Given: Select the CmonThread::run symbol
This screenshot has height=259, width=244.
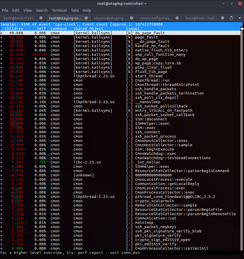Looking at the screenshot, I should pyautogui.click(x=152, y=80).
